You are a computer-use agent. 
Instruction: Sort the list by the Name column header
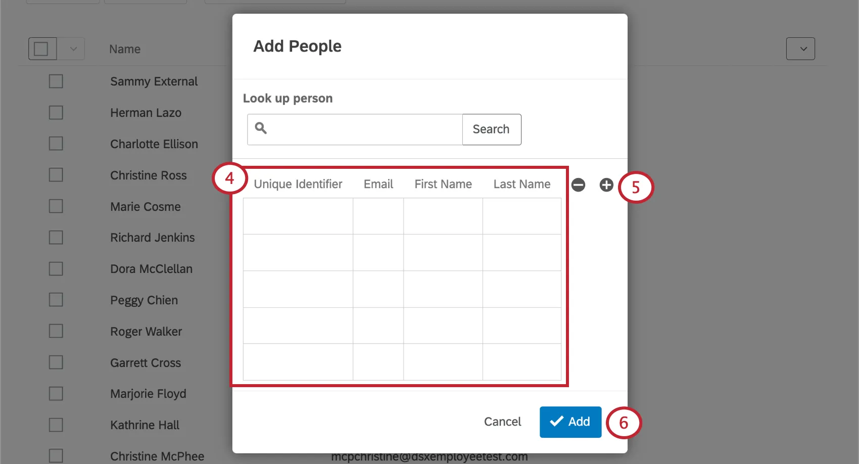tap(124, 49)
